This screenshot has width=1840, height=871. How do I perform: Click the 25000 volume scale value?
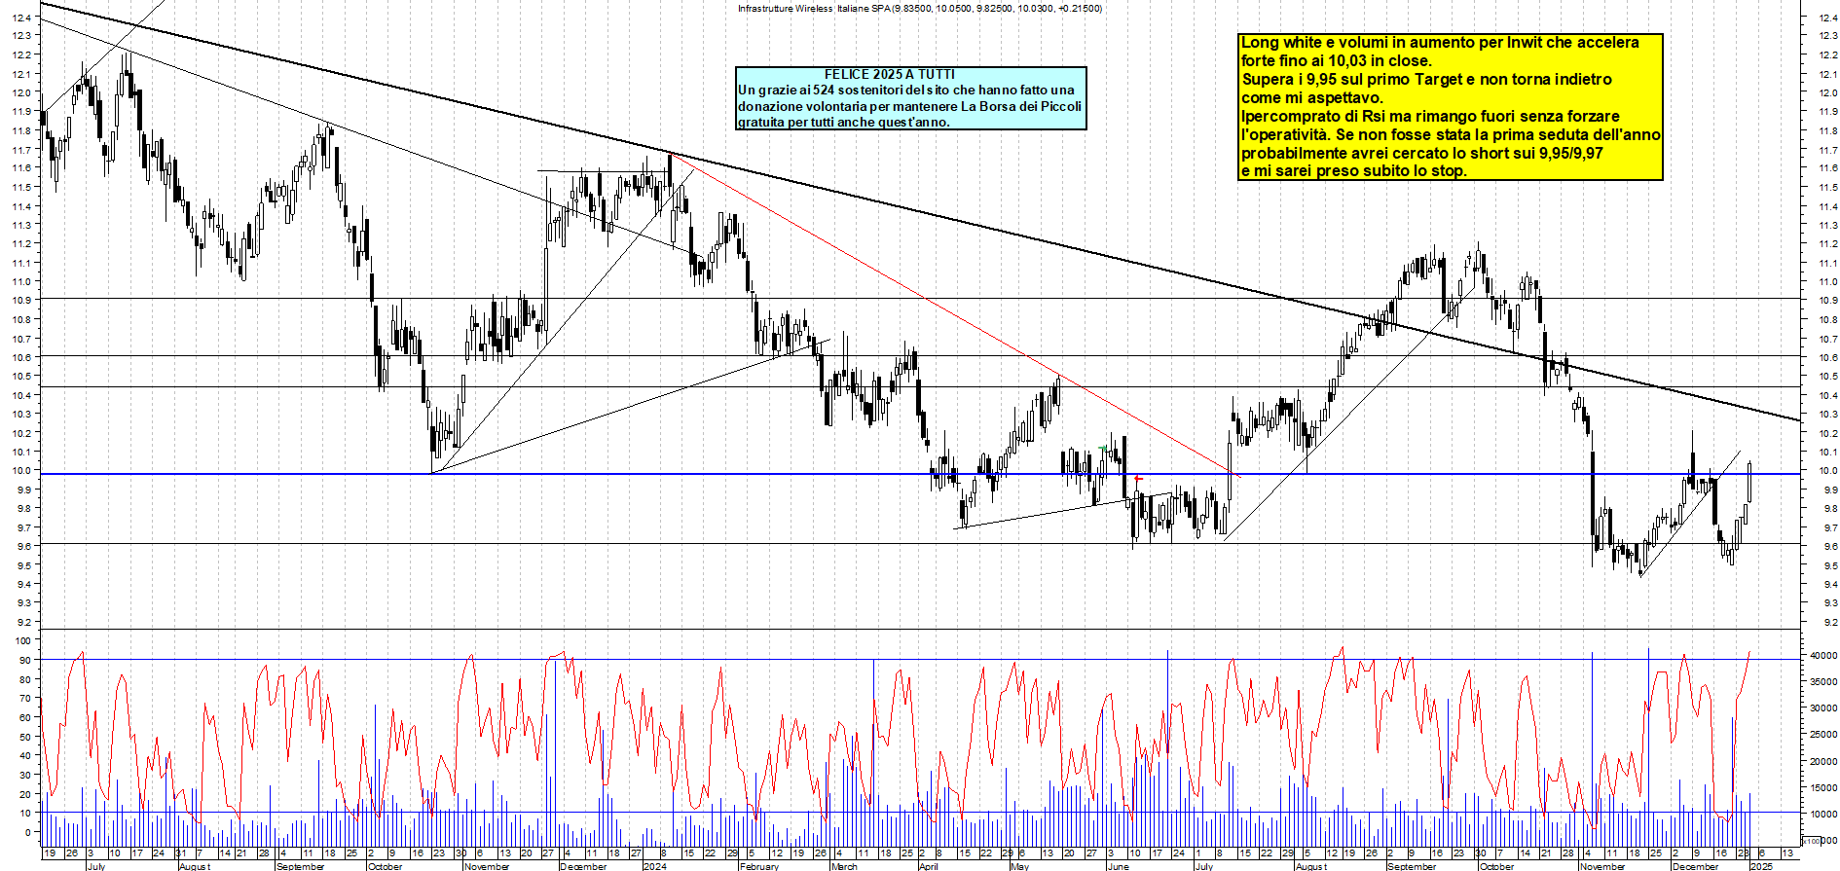[x=1823, y=734]
